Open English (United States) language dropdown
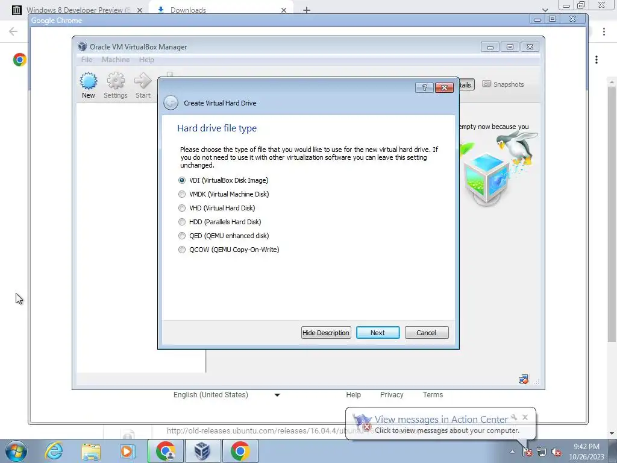This screenshot has height=463, width=617. click(227, 395)
